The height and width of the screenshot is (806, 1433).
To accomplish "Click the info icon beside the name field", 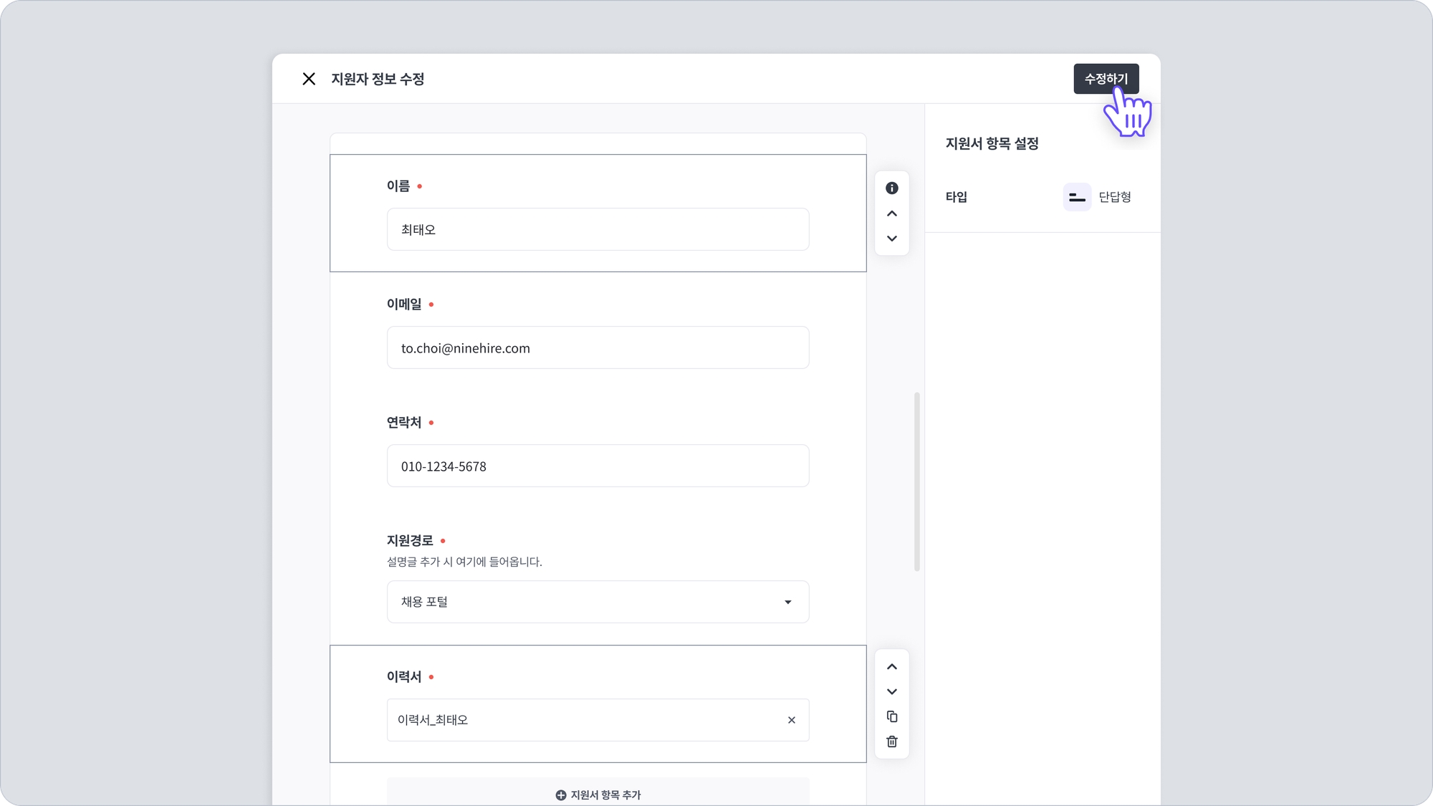I will 891,188.
